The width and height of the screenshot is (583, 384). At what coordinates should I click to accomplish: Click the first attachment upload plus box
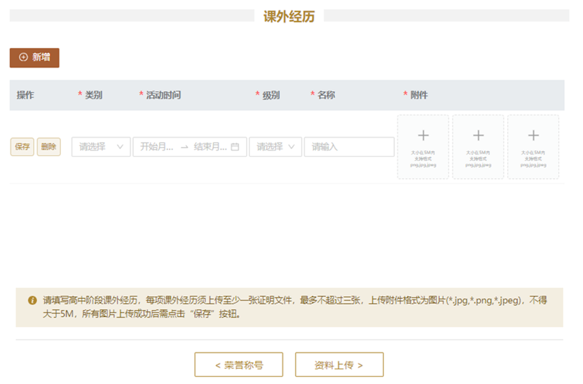pyautogui.click(x=423, y=146)
